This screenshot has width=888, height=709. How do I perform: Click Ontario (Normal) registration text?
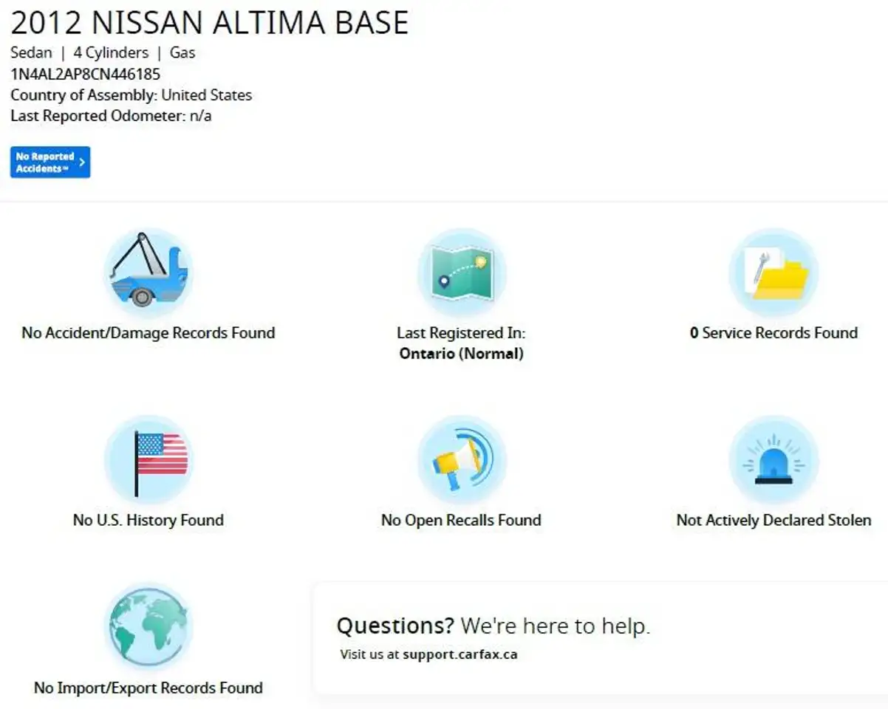pos(462,354)
